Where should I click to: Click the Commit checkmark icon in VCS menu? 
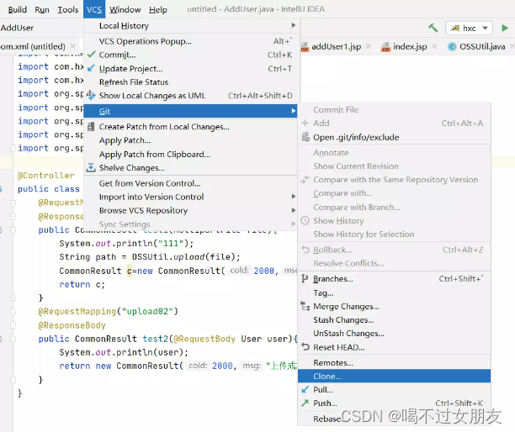(x=92, y=55)
